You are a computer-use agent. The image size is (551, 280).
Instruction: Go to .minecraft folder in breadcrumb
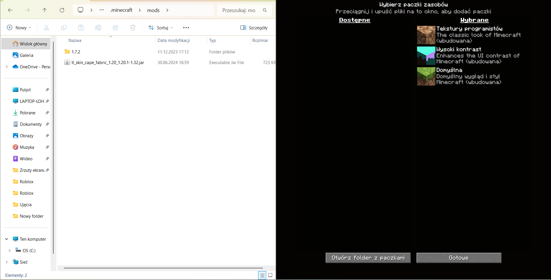coord(121,10)
